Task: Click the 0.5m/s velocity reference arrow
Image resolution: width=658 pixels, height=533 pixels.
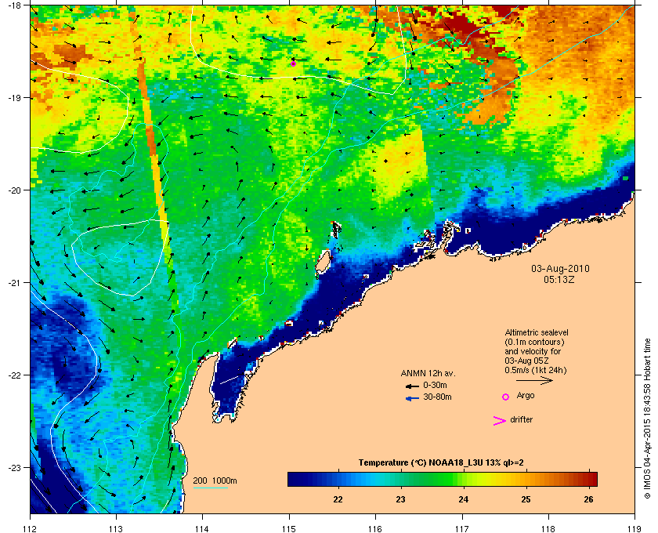Action: point(534,381)
